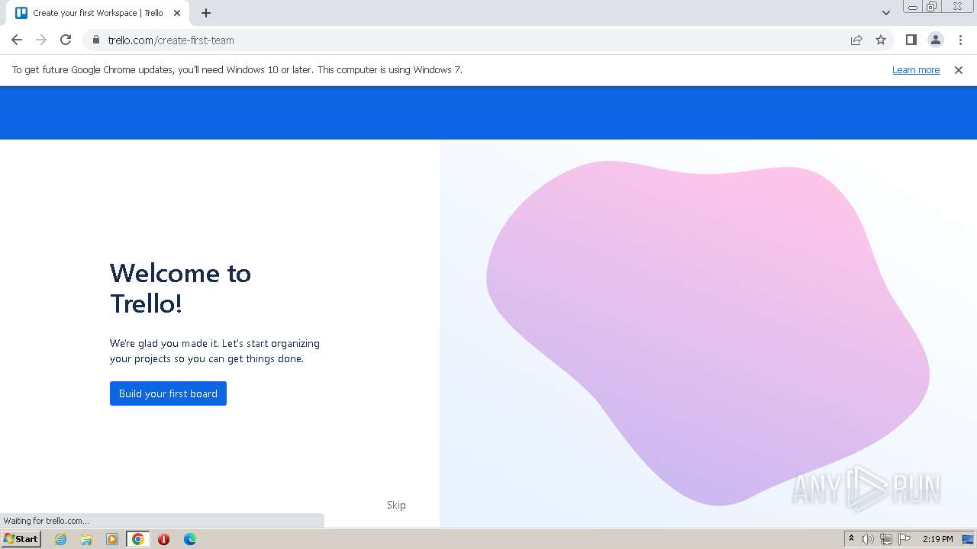Select the Create your first Workspace | Trello tab
This screenshot has height=549, width=977.
[x=98, y=13]
